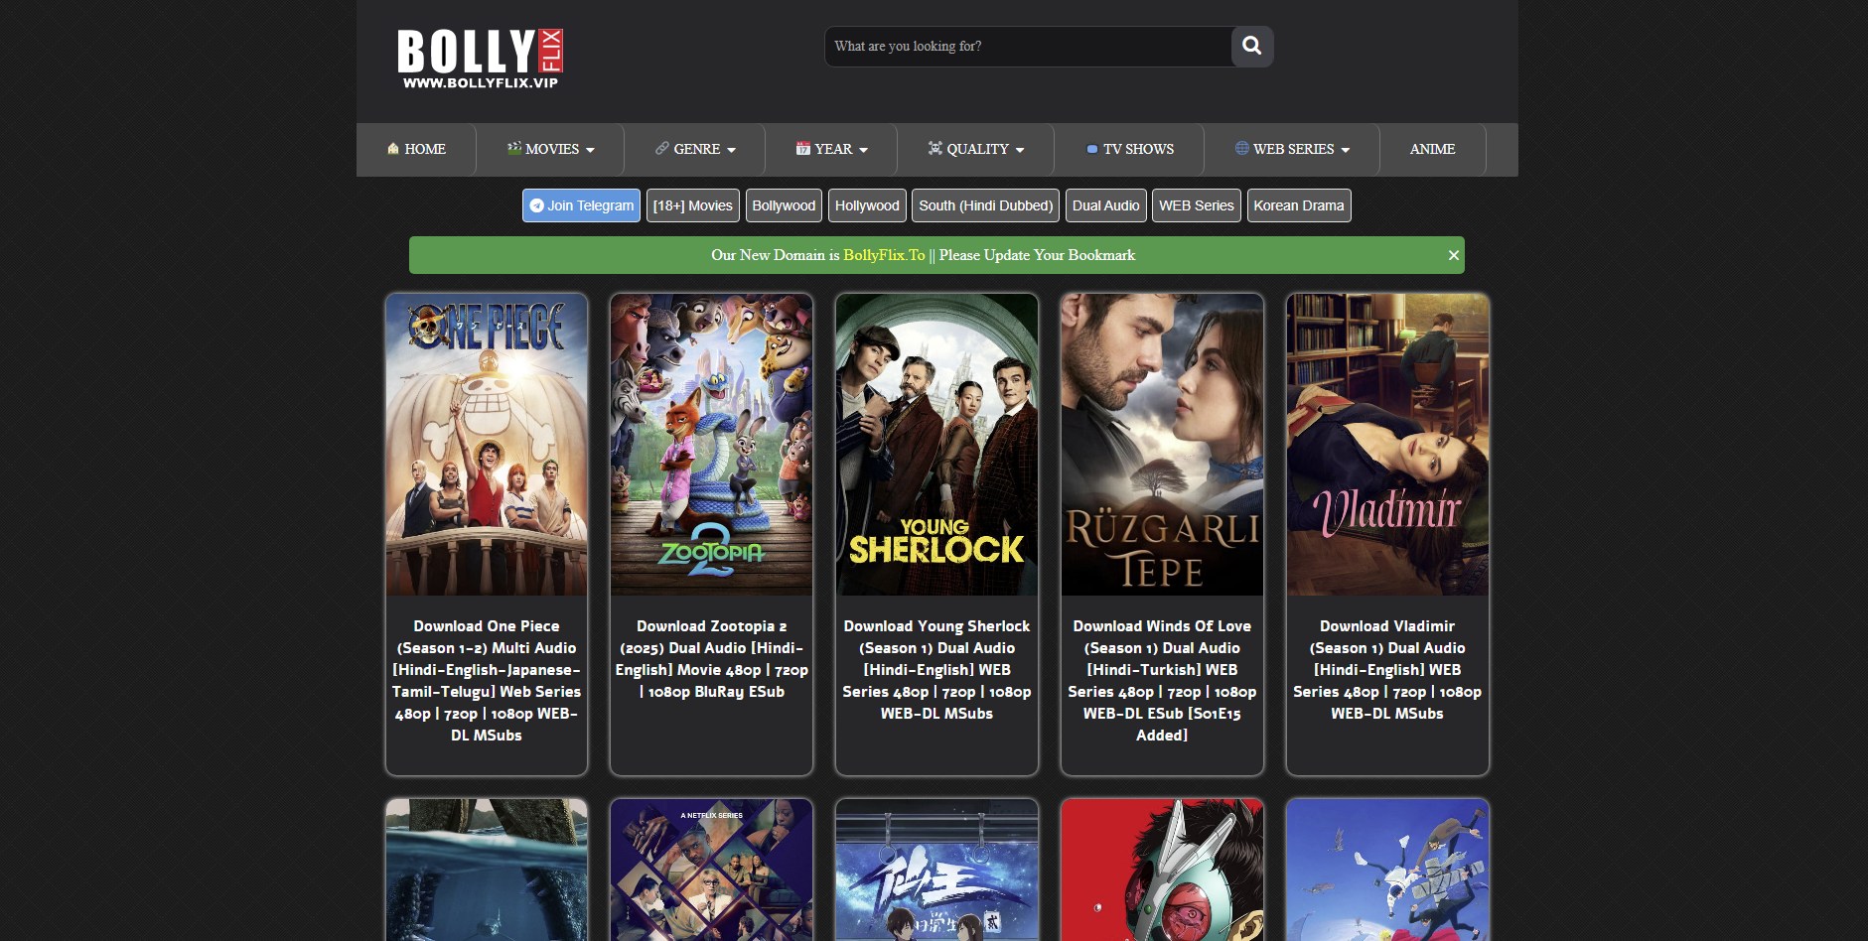Click the calendar icon beside YEAR
The width and height of the screenshot is (1868, 941).
click(802, 149)
